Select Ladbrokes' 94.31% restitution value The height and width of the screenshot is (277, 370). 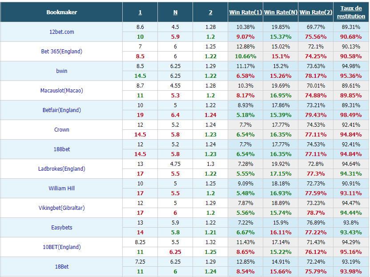pyautogui.click(x=351, y=174)
